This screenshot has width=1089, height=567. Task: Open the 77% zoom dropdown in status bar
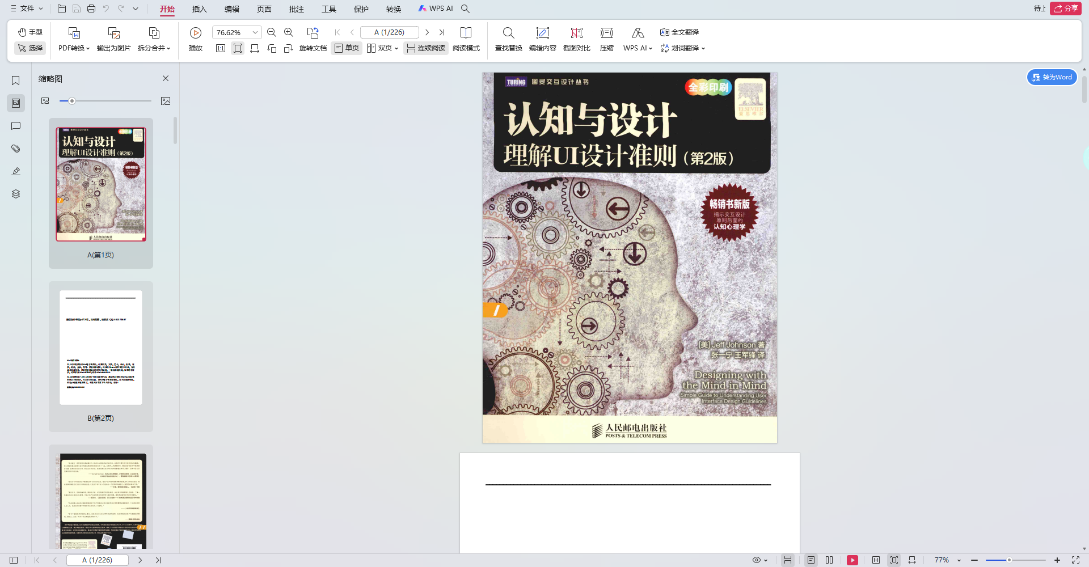coord(959,560)
